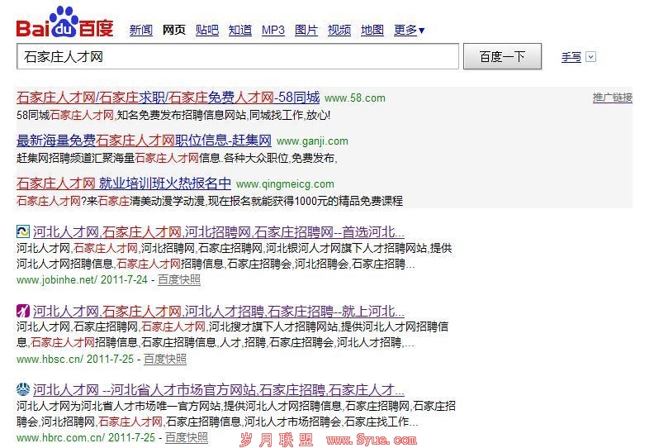Screen dimensions: 654x448
Task: View 百度快照 for the jobinhe.net result
Action: (x=179, y=279)
